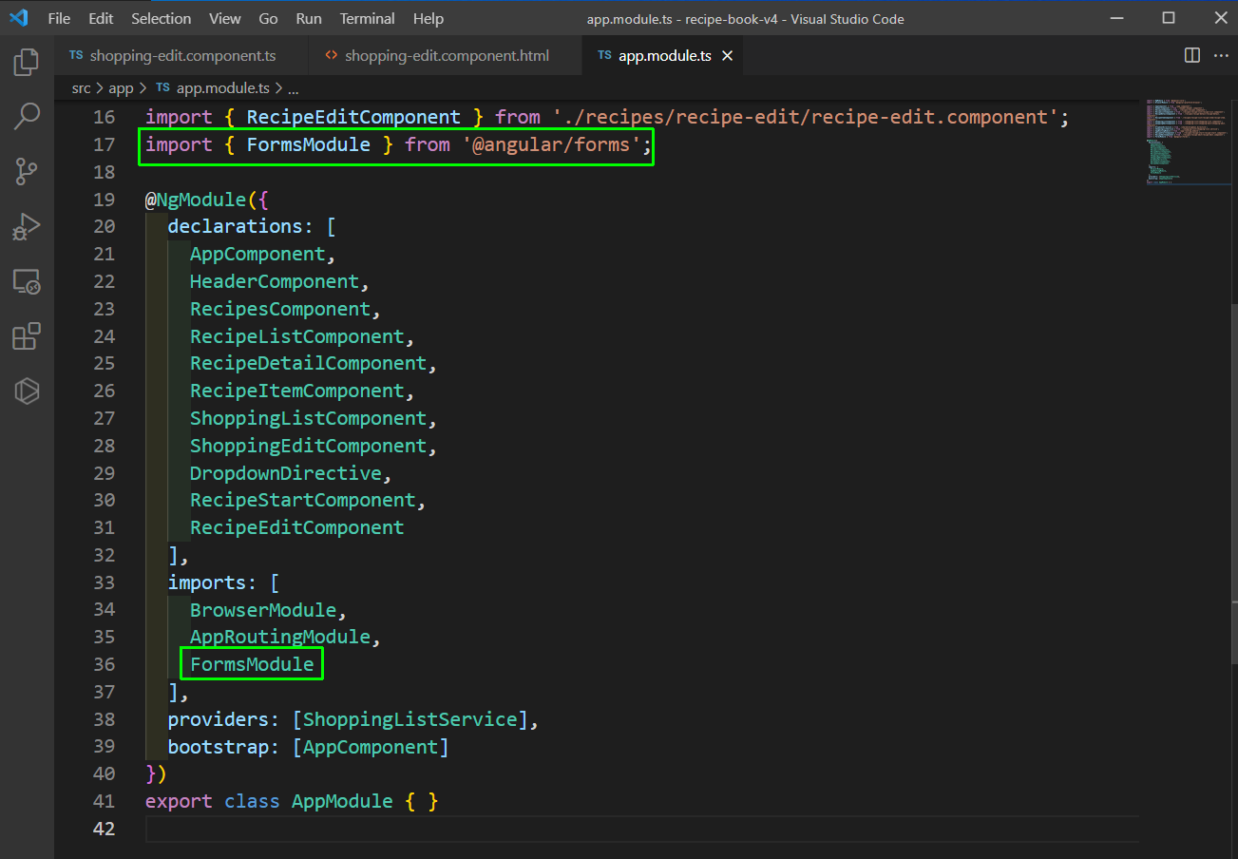Open the File menu
This screenshot has width=1238, height=859.
point(59,18)
